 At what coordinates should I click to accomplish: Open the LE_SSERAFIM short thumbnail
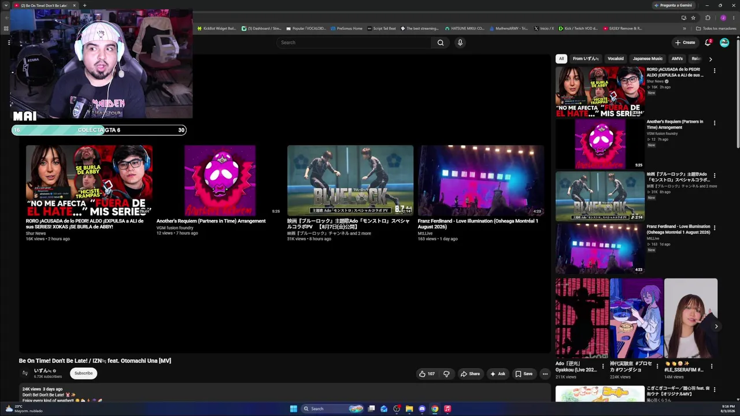click(x=691, y=318)
